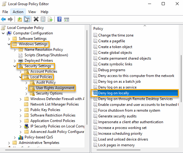Image resolution: width=183 pixels, height=153 pixels.
Task: Click the policy list vertical scrollbar
Action: pos(181,78)
